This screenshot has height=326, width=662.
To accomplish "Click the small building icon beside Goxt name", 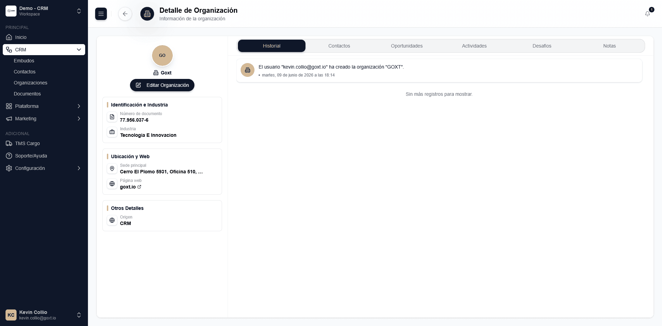I will 156,73.
